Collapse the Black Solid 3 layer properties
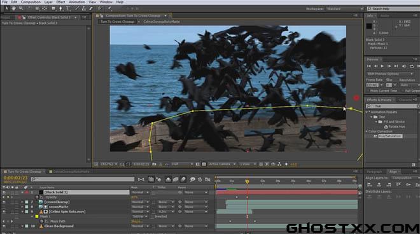This screenshot has height=234, width=420. 22,193
